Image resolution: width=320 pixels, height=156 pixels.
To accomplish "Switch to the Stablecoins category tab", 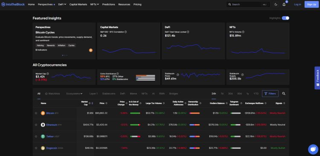I will [108, 94].
